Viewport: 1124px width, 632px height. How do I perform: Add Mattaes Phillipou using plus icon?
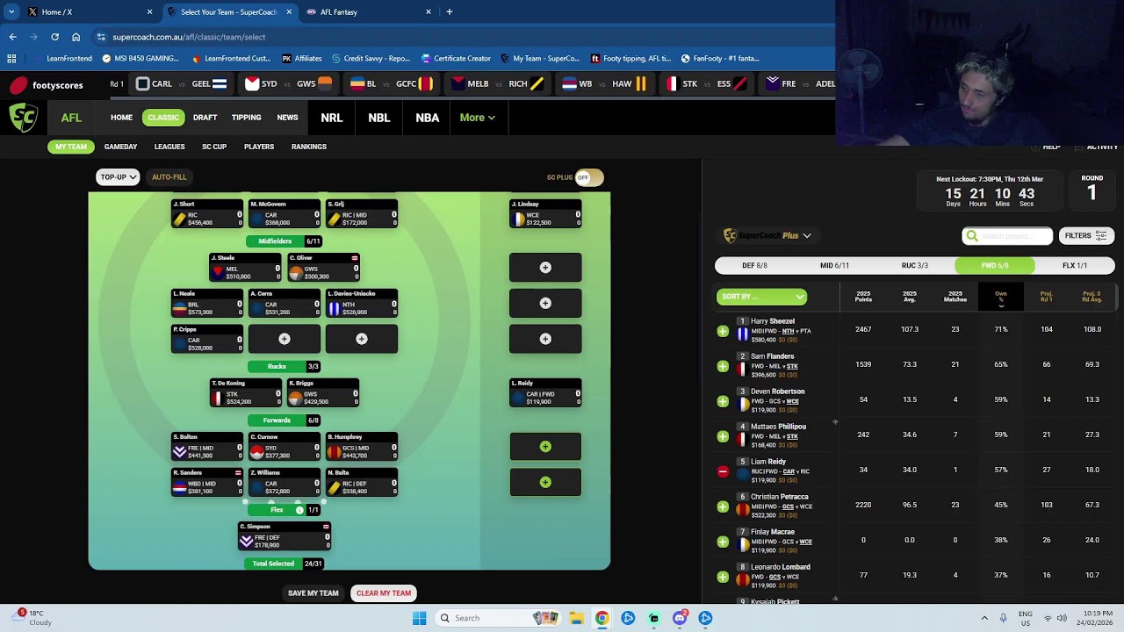click(x=723, y=436)
